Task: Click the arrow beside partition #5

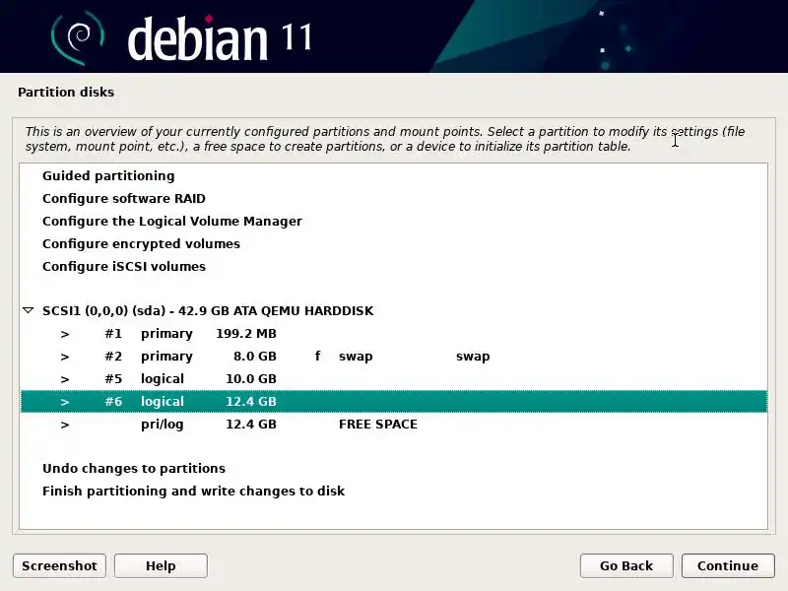Action: 65,379
